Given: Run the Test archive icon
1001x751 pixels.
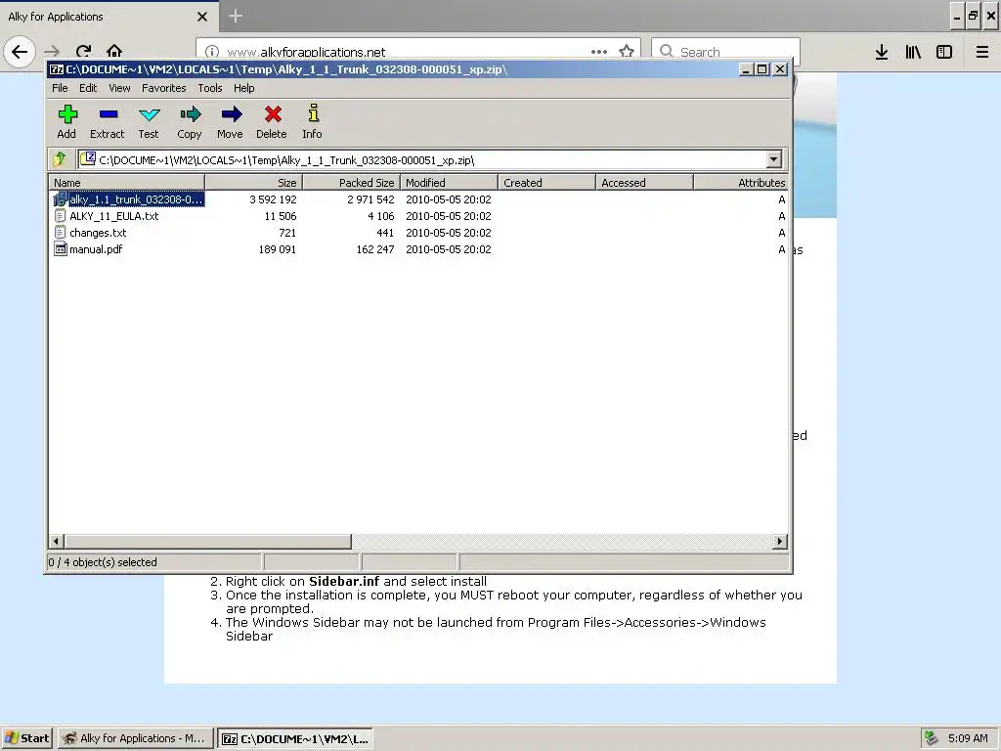Looking at the screenshot, I should [149, 115].
